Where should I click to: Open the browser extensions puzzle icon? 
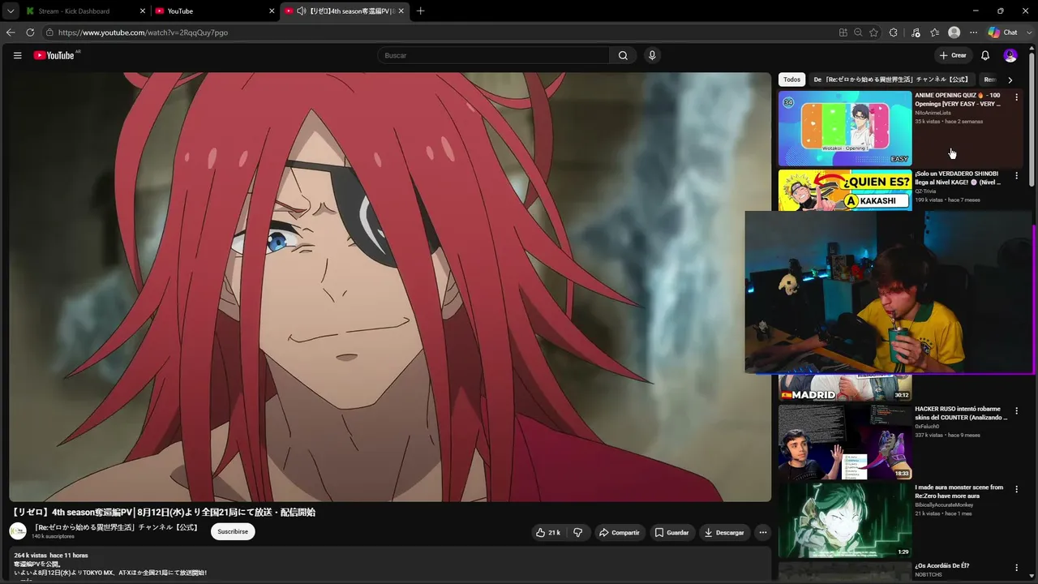893,32
